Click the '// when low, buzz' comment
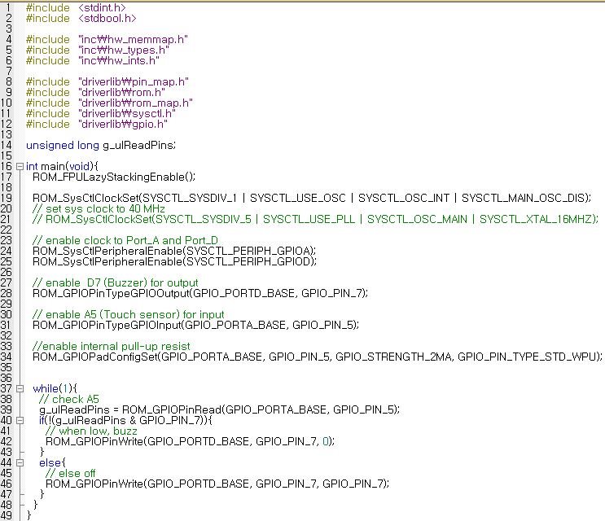The image size is (605, 521). point(91,431)
